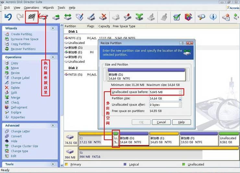240x173 pixels.
Task: Collapse the Operations panel section
Action: [53, 57]
